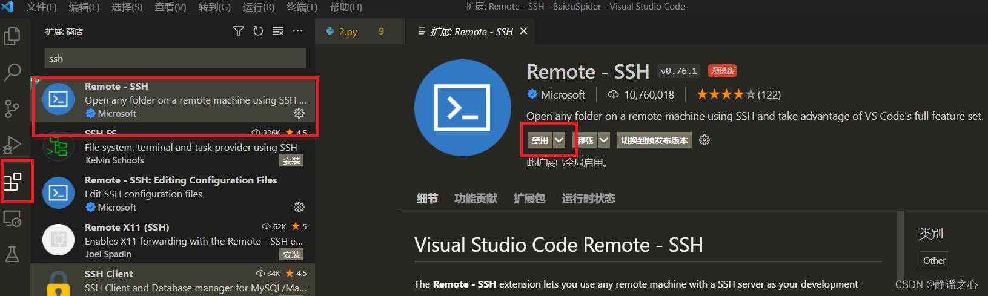Open the Source Control view

tap(12, 109)
